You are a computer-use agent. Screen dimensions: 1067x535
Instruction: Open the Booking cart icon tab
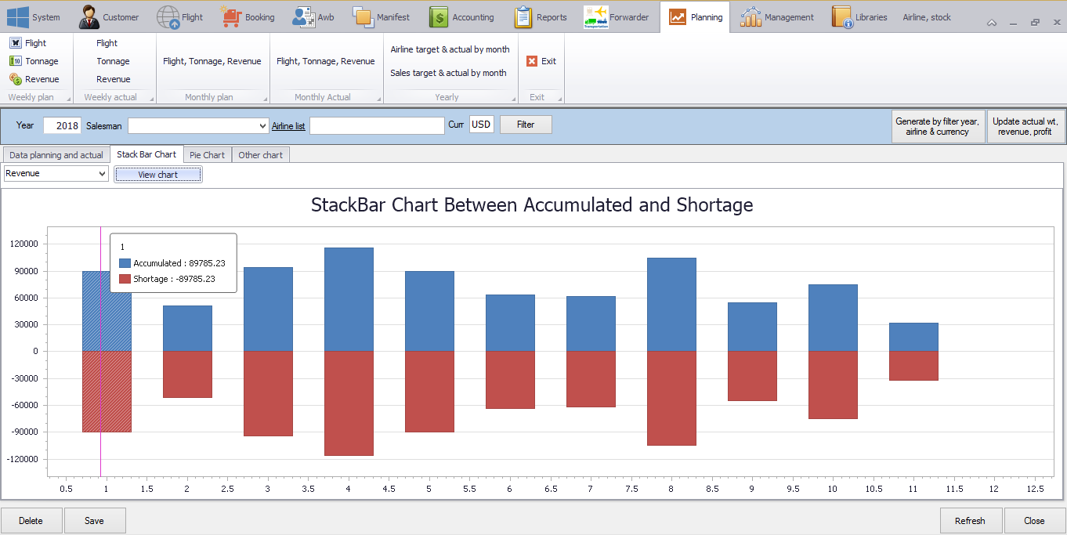click(x=231, y=16)
